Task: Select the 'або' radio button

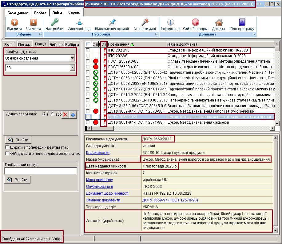Action: coord(53,114)
